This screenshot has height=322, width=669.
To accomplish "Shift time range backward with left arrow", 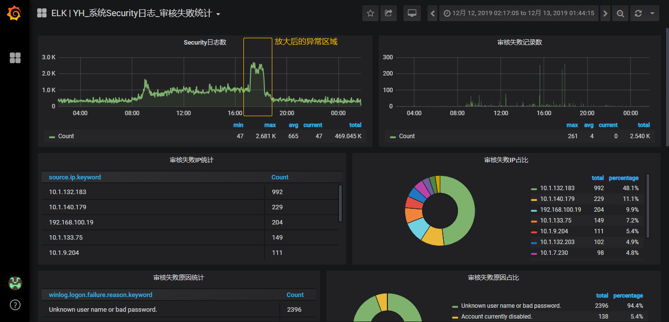I will (x=432, y=13).
